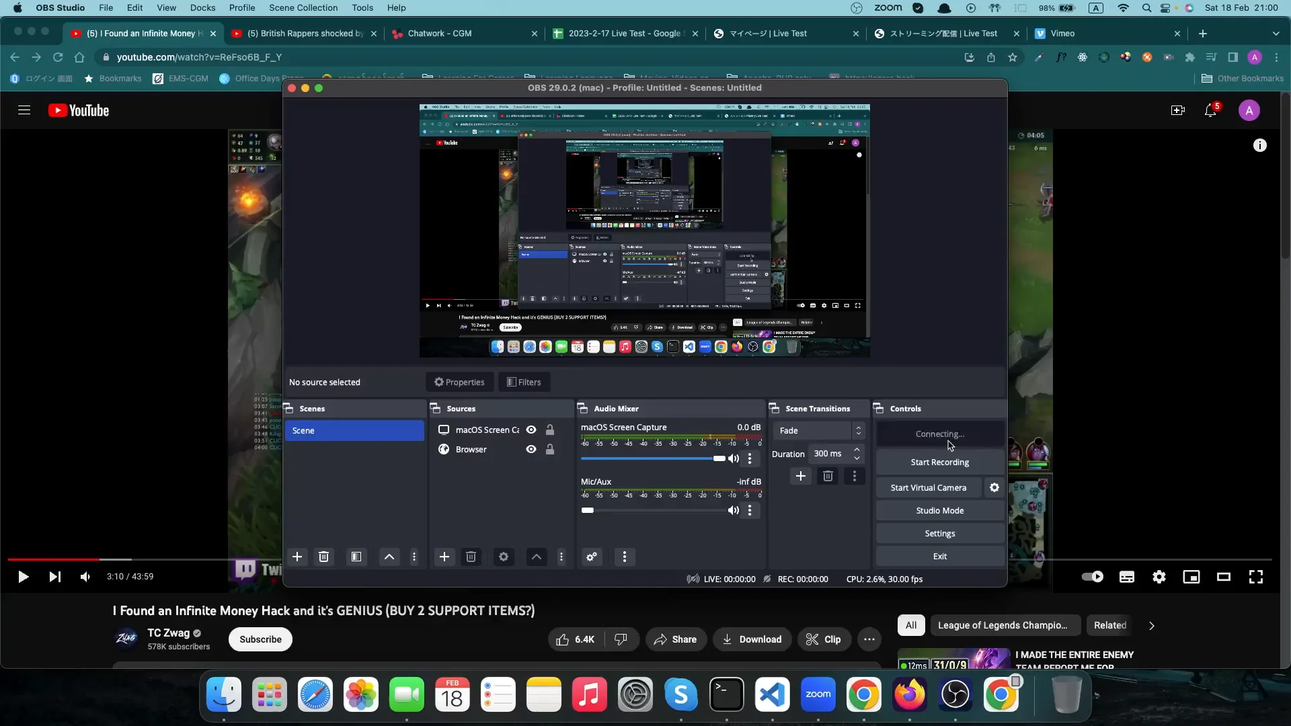The image size is (1291, 726).
Task: Open Scenes toolbar three-dot menu
Action: (414, 557)
